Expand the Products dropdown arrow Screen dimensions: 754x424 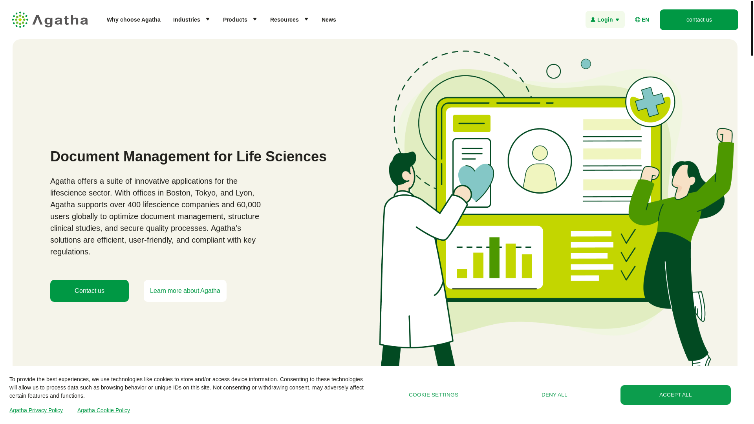coord(255,19)
